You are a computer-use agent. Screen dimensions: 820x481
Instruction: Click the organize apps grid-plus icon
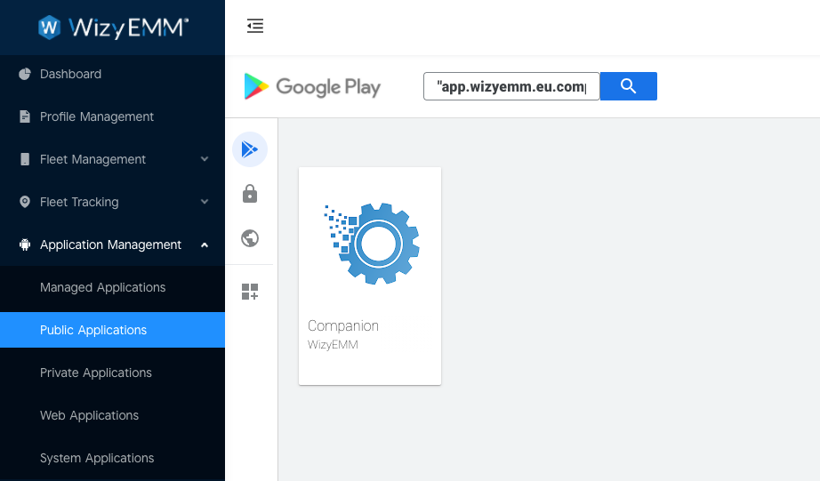pyautogui.click(x=250, y=292)
